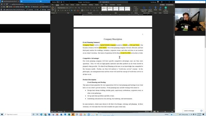Click the text highlight color icon
The image size is (206, 116).
click(75, 10)
